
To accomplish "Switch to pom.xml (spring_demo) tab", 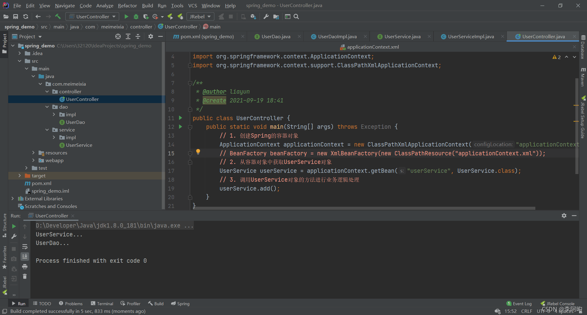I will pyautogui.click(x=207, y=36).
